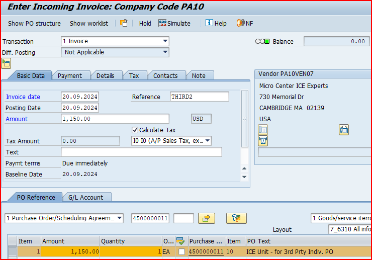
Task: Toggle the Calculate Tax checkbox
Action: pos(135,130)
